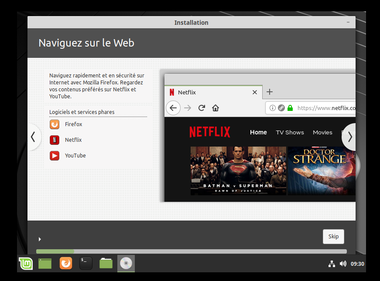Click the Netflix icon in featured software list
The height and width of the screenshot is (281, 380).
tap(55, 140)
